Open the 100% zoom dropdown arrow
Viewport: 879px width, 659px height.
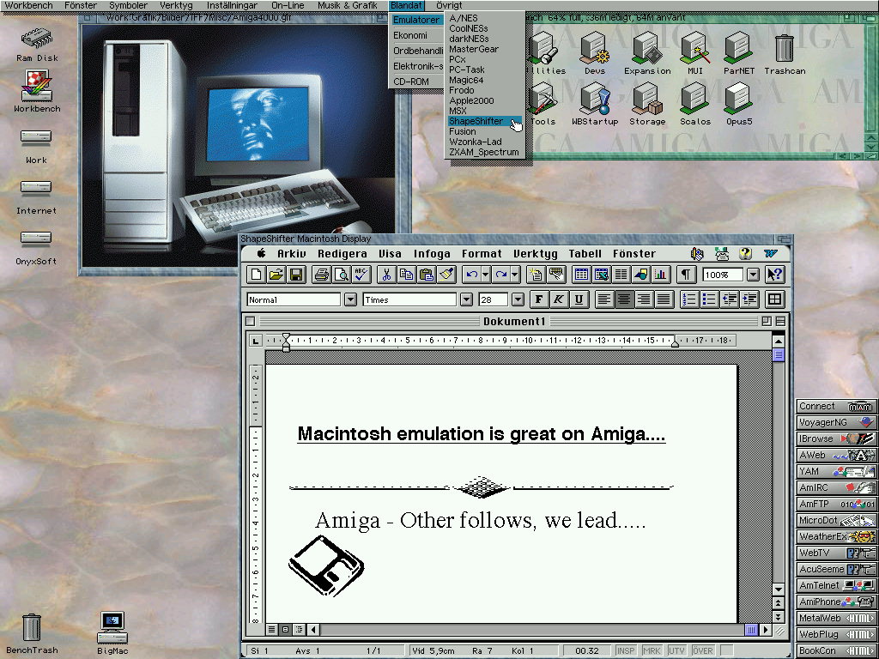pos(753,275)
